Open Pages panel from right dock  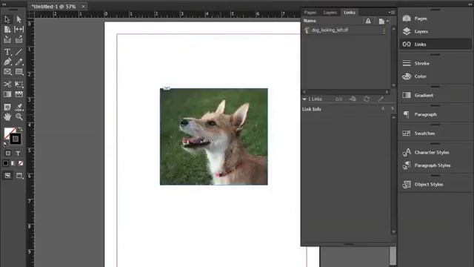[x=435, y=19]
